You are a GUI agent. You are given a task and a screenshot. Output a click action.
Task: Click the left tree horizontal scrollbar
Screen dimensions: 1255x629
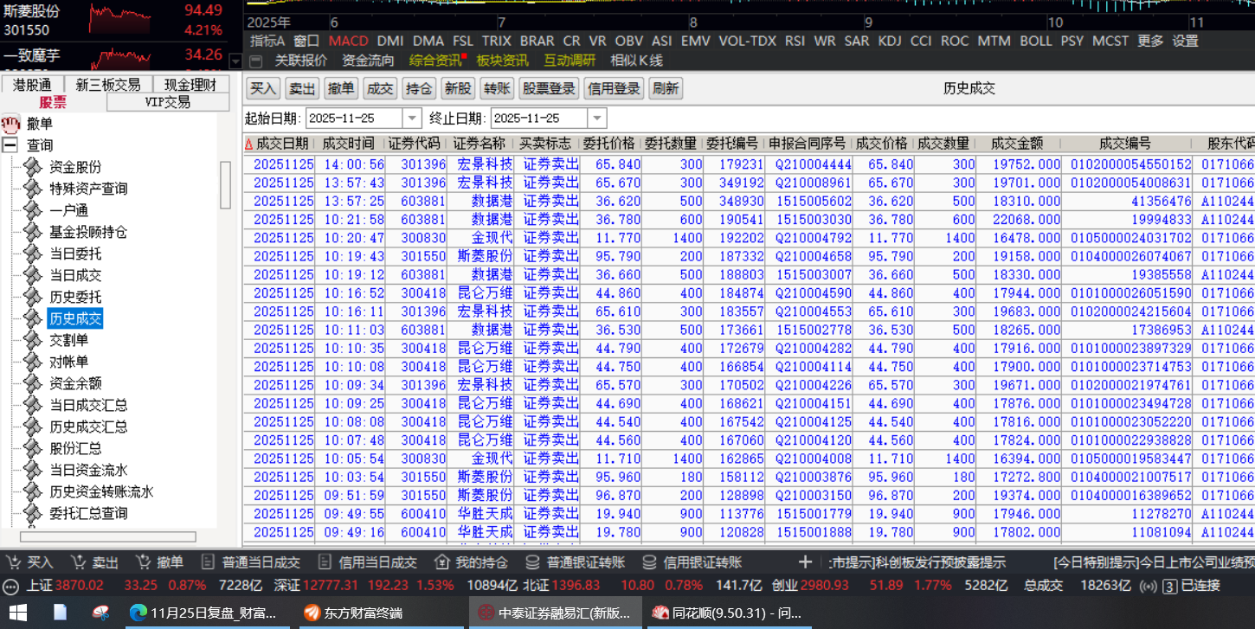click(108, 536)
